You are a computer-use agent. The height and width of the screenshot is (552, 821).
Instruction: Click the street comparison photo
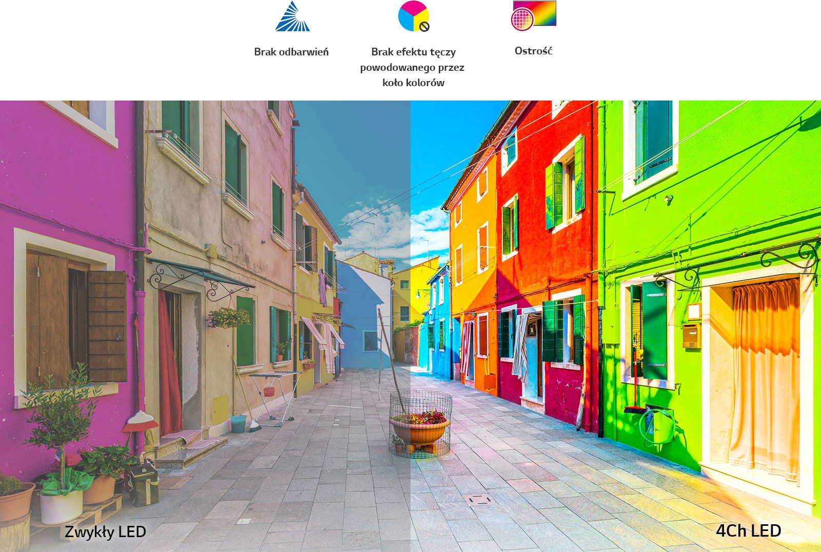(x=411, y=326)
